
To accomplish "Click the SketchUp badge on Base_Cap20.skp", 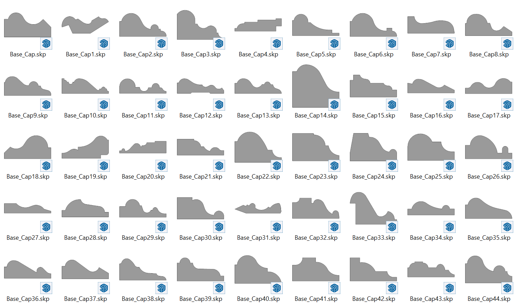I will 162,166.
